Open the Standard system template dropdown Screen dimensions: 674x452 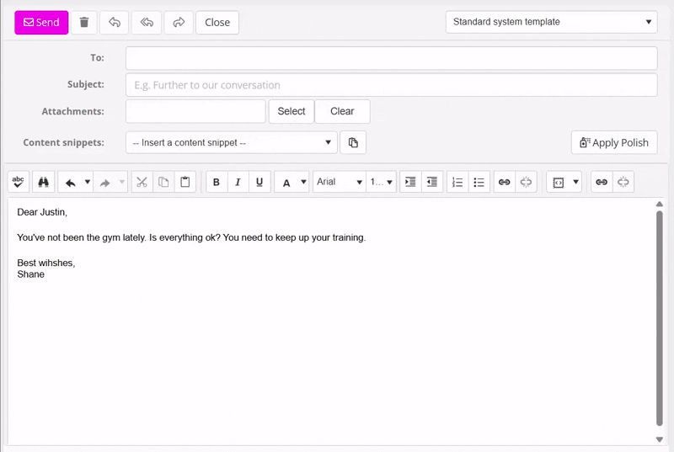tap(551, 22)
